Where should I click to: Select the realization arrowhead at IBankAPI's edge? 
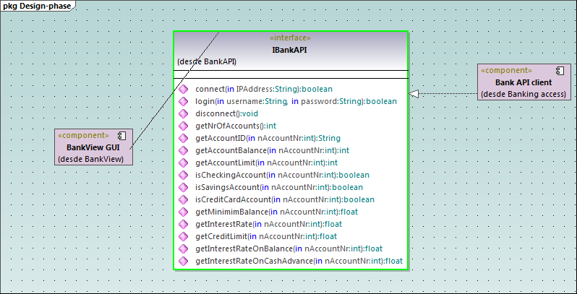point(414,94)
